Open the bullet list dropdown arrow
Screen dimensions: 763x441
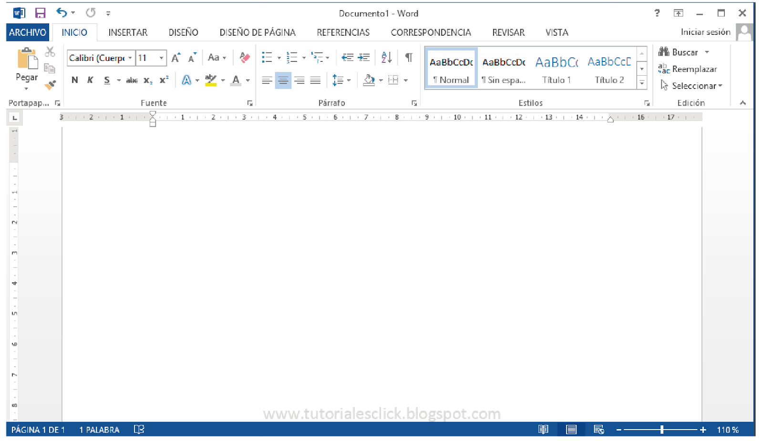coord(278,57)
